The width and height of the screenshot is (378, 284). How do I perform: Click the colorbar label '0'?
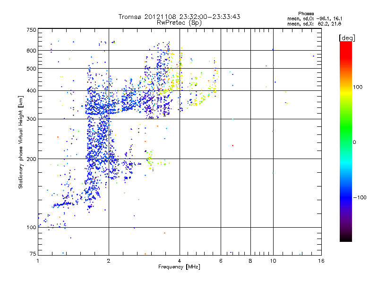tap(354, 142)
